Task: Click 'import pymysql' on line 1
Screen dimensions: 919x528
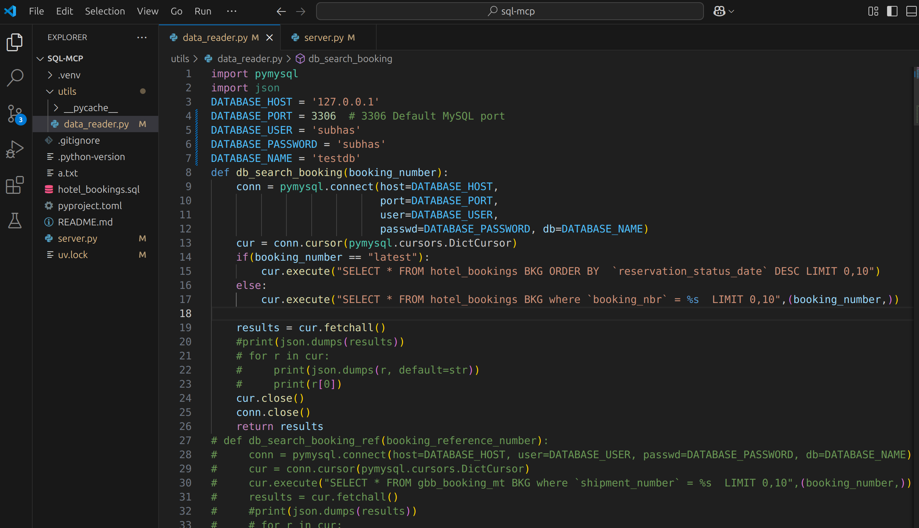Action: (254, 74)
